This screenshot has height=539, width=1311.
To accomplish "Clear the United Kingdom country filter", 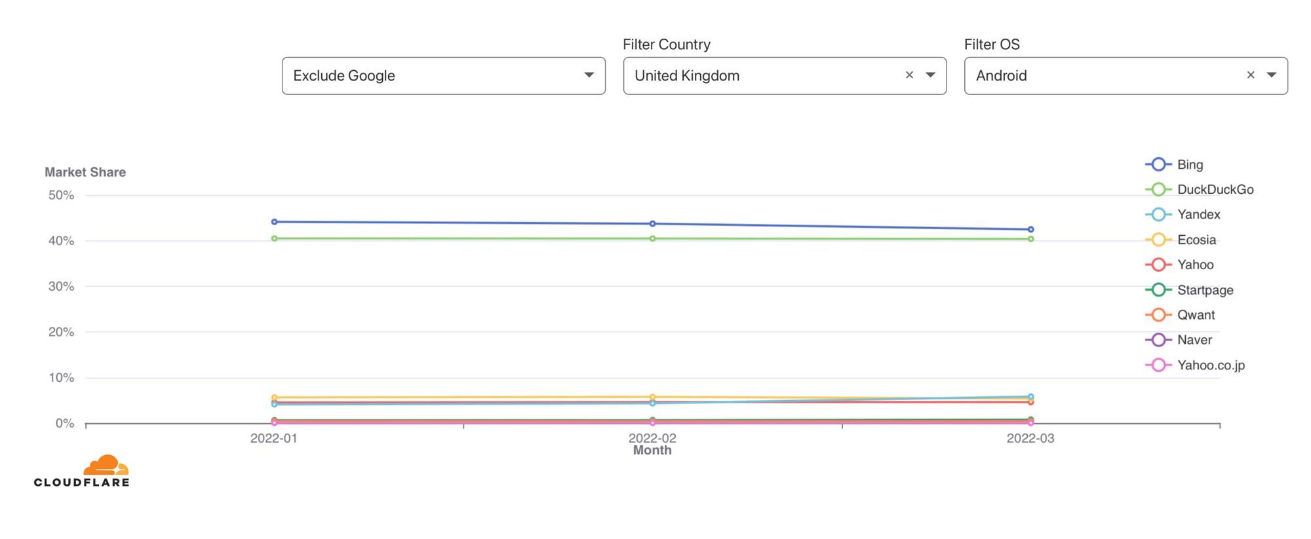I will click(909, 75).
